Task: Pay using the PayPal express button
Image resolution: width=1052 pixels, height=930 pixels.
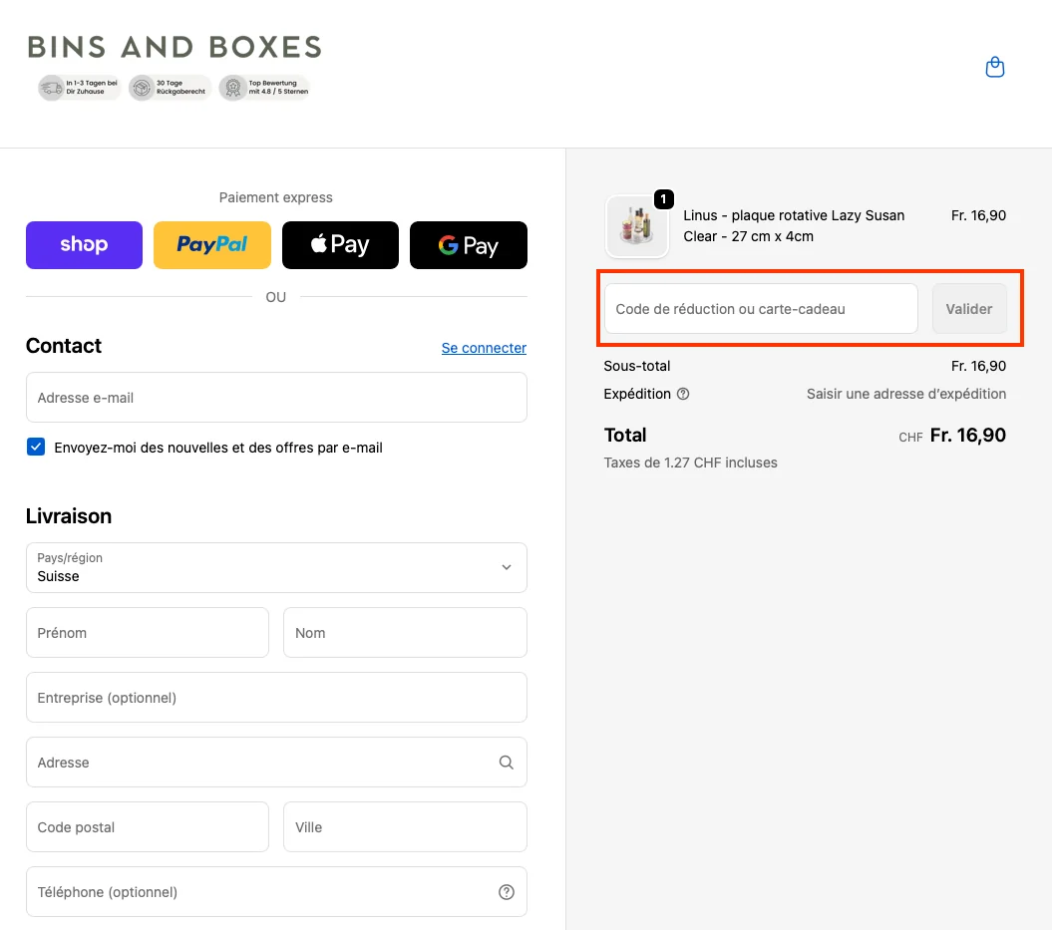Action: pyautogui.click(x=211, y=244)
